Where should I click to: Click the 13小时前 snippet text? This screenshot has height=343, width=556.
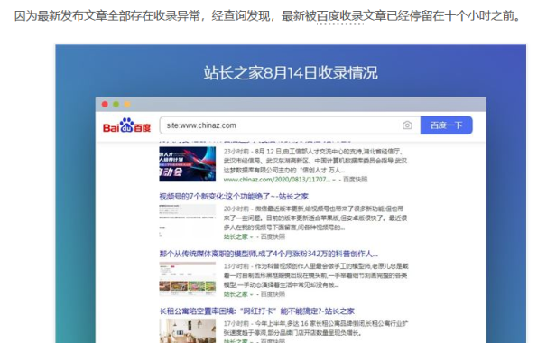pos(316,275)
